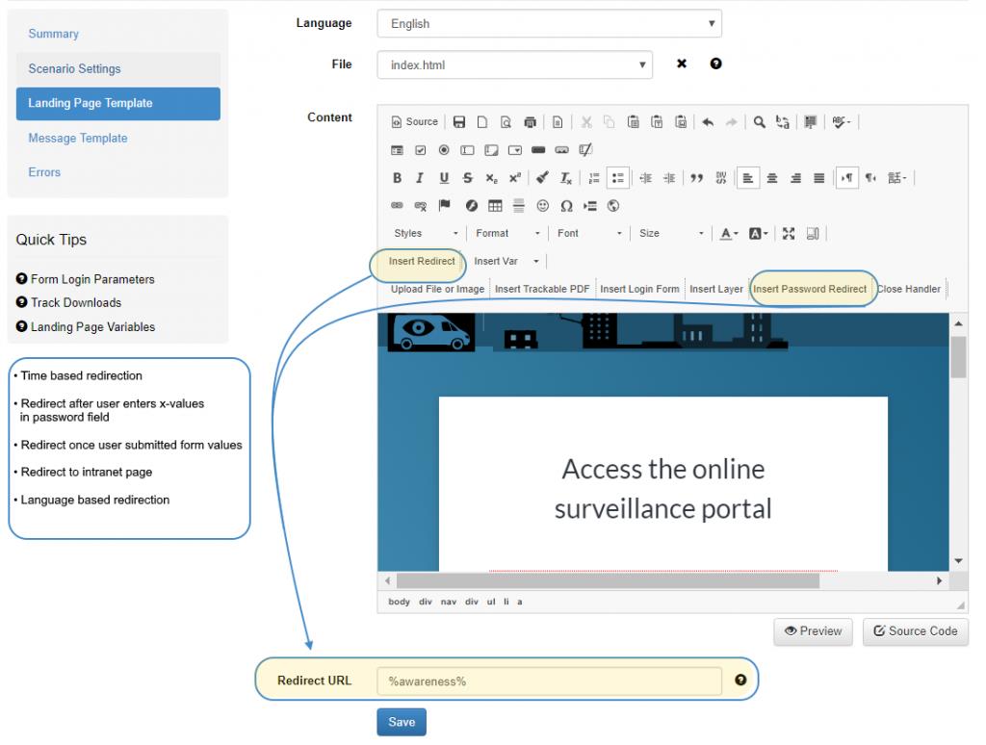Click the blue Save button
Screen dimensions: 986x745
point(402,722)
